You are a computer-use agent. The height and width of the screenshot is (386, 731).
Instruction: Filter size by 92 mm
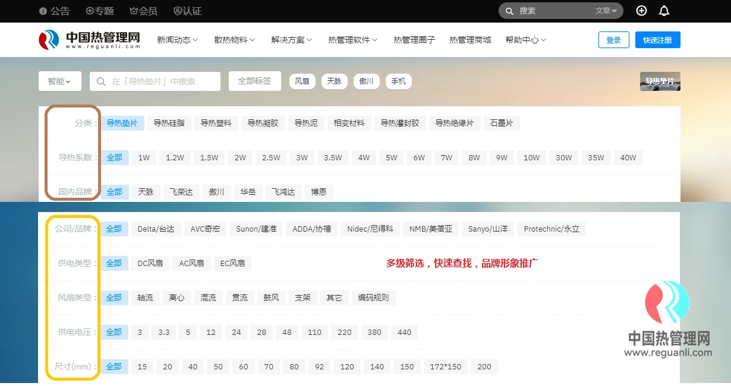319,366
